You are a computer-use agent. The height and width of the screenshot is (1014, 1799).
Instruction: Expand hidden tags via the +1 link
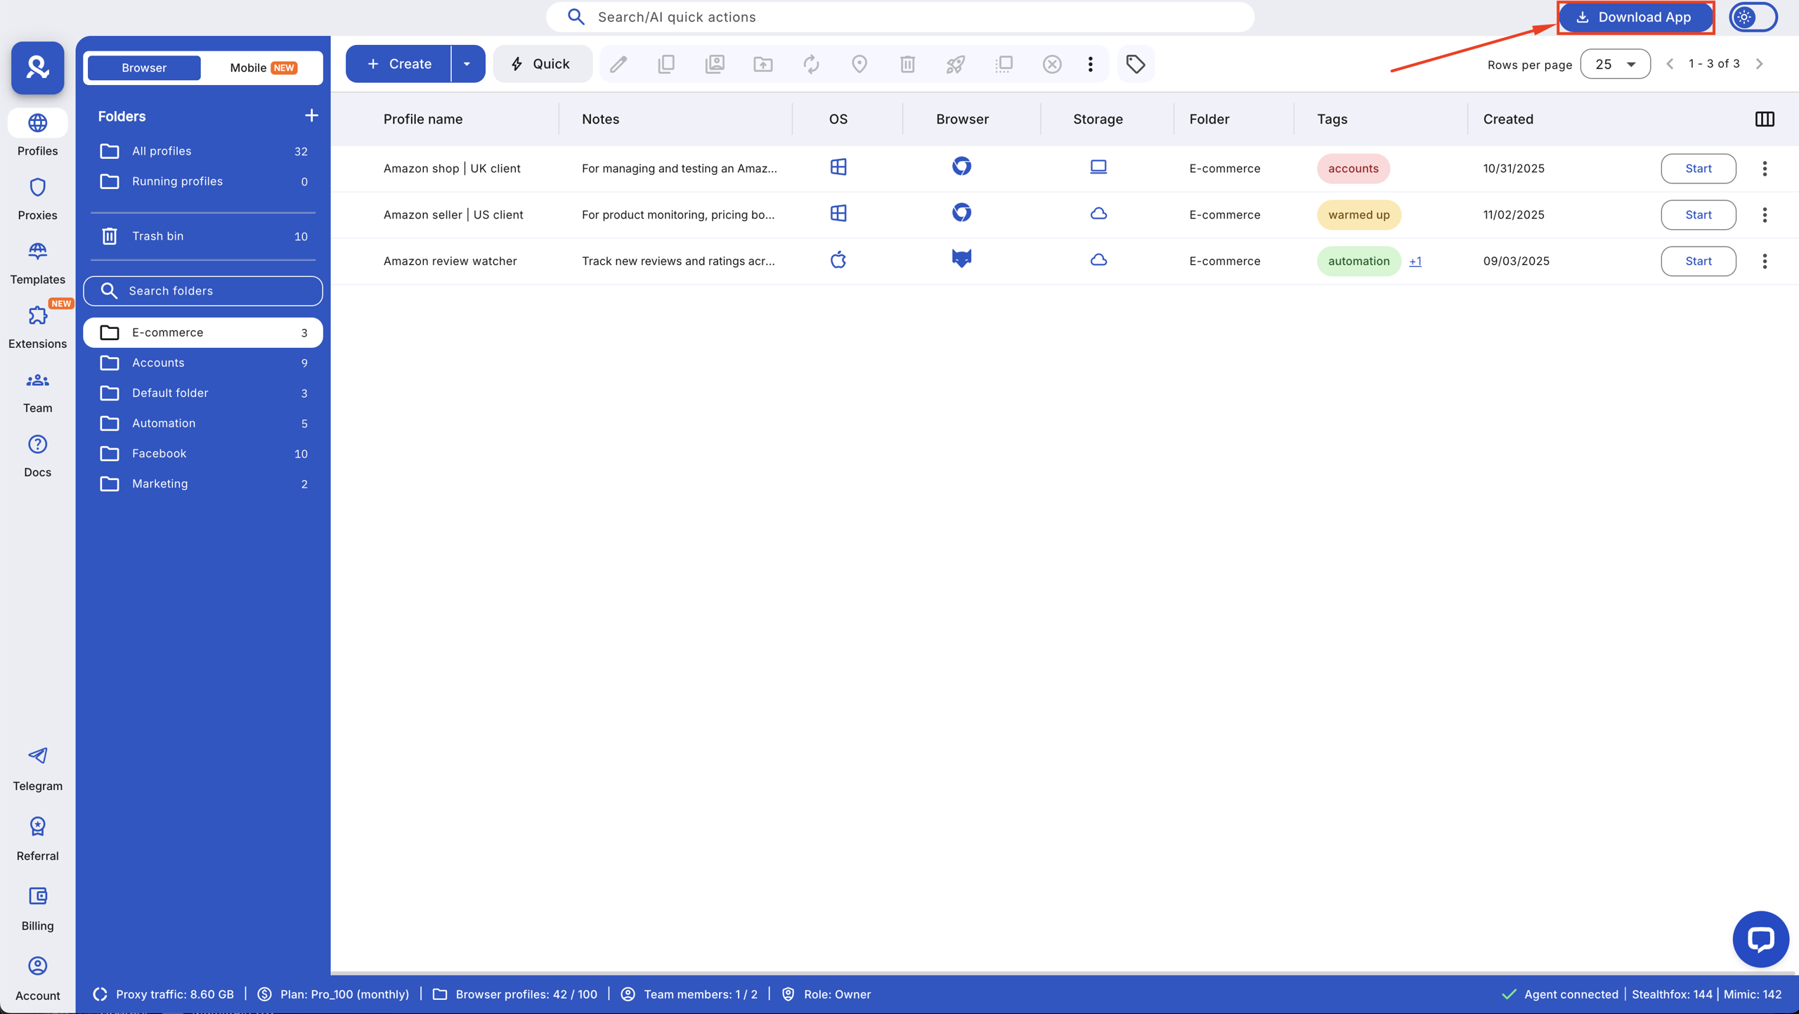tap(1416, 261)
